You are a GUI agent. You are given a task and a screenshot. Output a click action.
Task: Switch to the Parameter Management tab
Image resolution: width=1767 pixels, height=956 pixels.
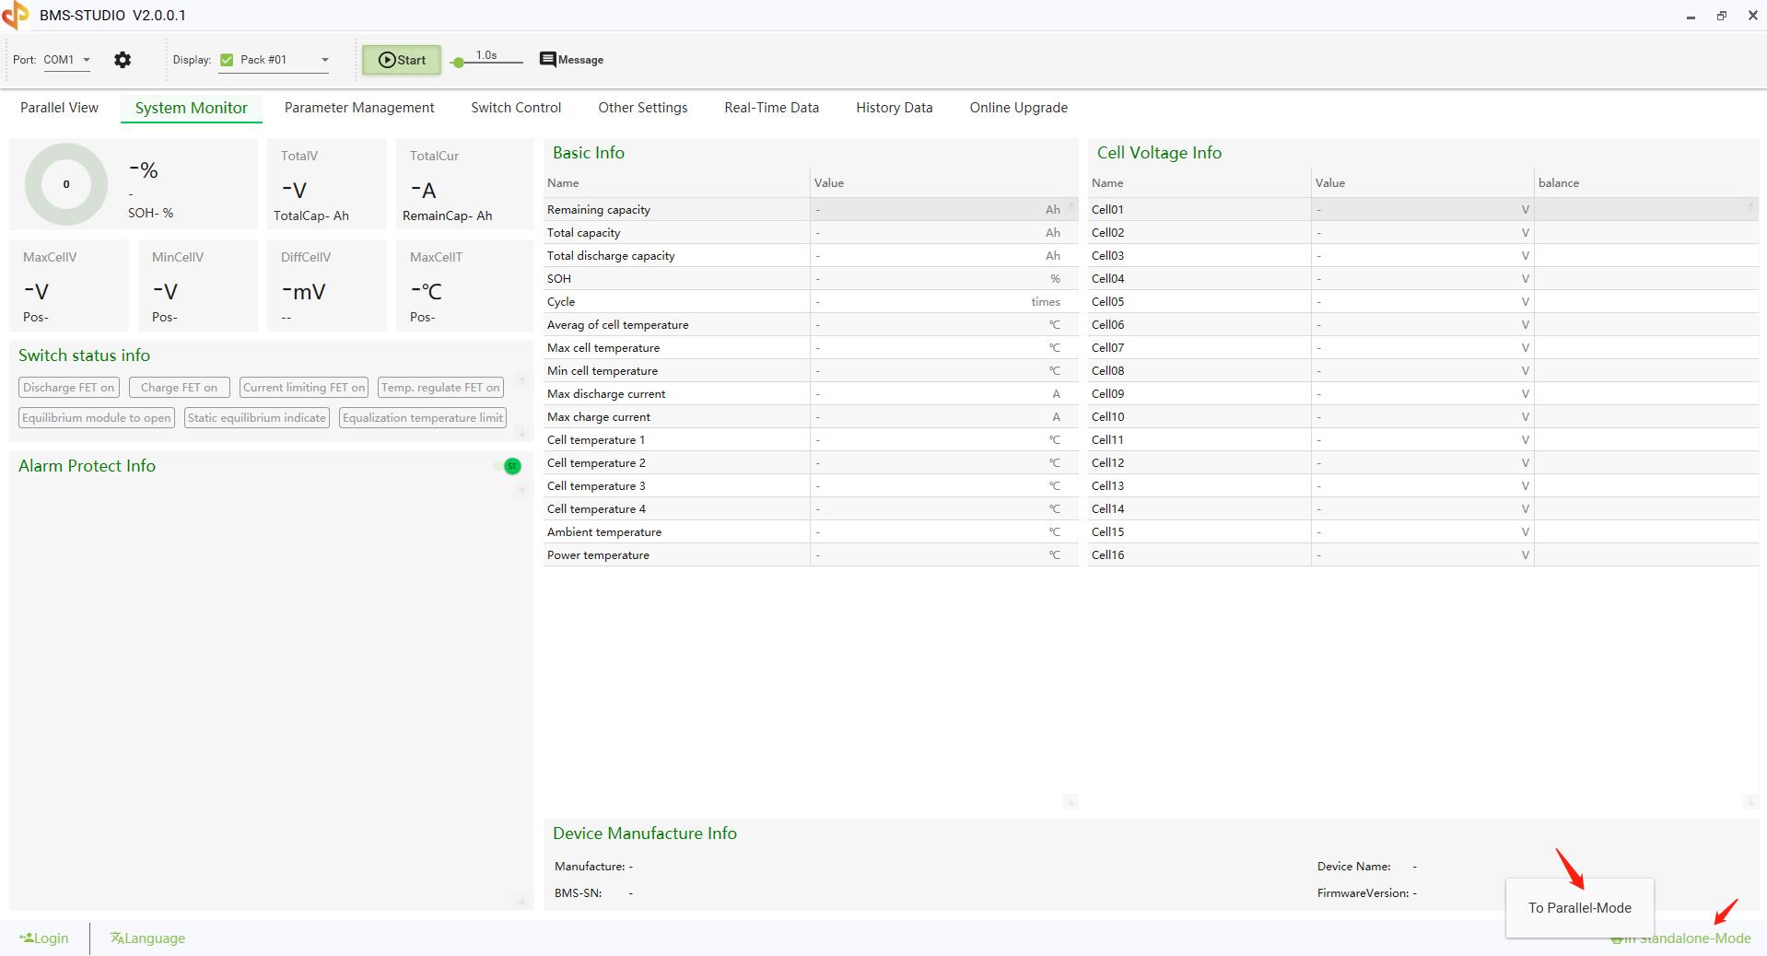(x=359, y=108)
